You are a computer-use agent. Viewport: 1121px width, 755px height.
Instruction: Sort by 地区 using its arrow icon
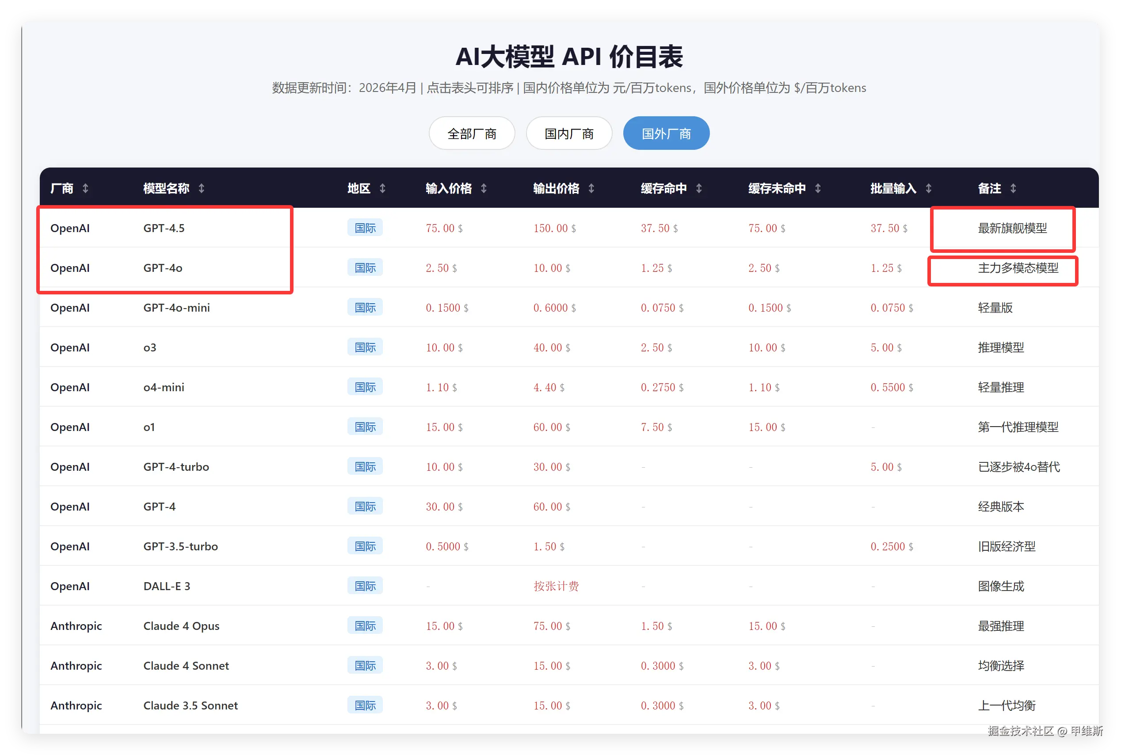(x=382, y=188)
